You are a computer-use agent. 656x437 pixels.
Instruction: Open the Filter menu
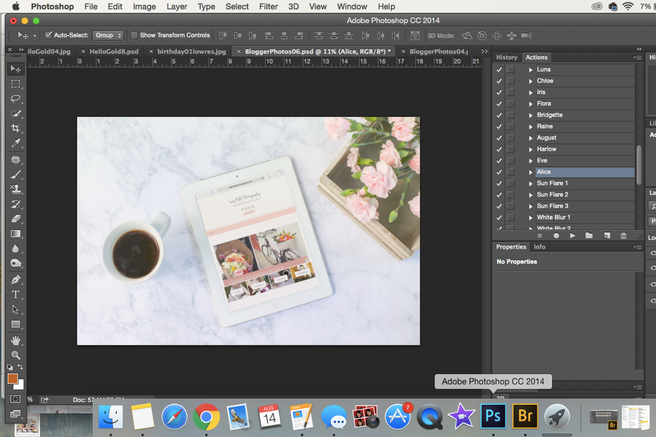pos(268,7)
